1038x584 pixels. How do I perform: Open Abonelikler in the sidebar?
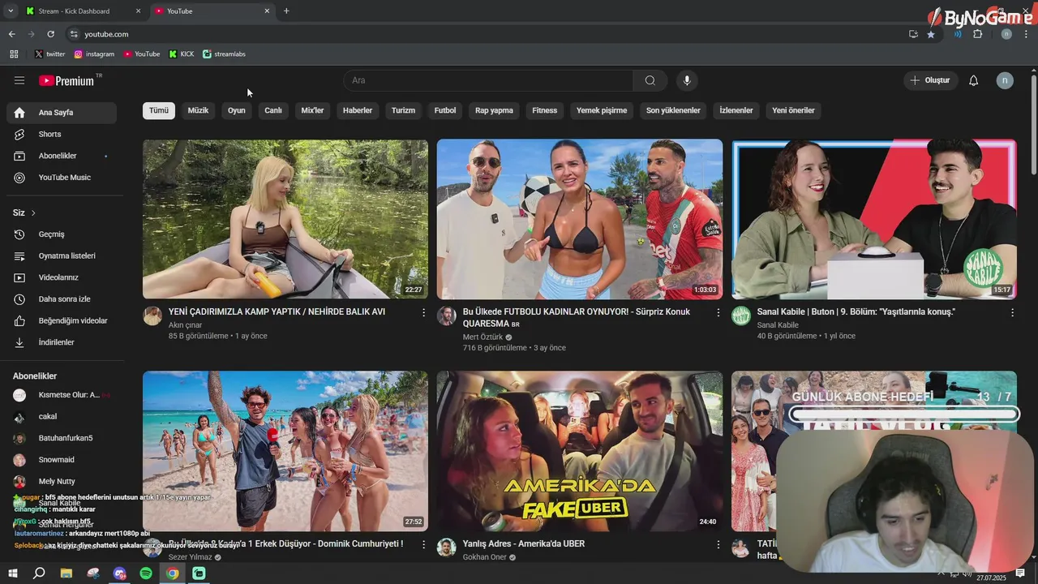click(62, 156)
